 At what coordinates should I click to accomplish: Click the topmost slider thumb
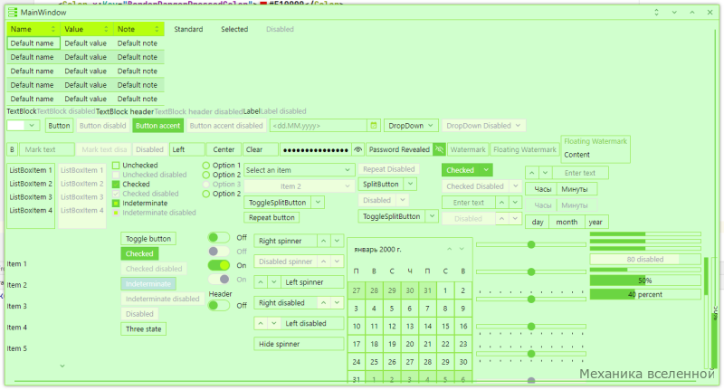(531, 244)
